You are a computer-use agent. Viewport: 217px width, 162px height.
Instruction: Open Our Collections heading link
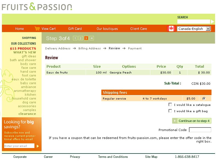pyautogui.click(x=23, y=44)
